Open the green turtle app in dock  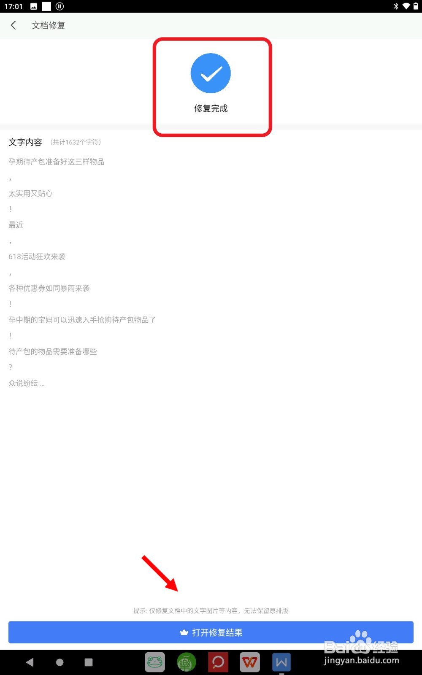[x=187, y=662]
